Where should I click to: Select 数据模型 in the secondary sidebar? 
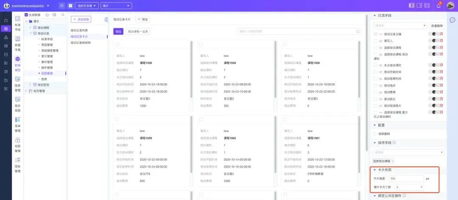pos(17,64)
